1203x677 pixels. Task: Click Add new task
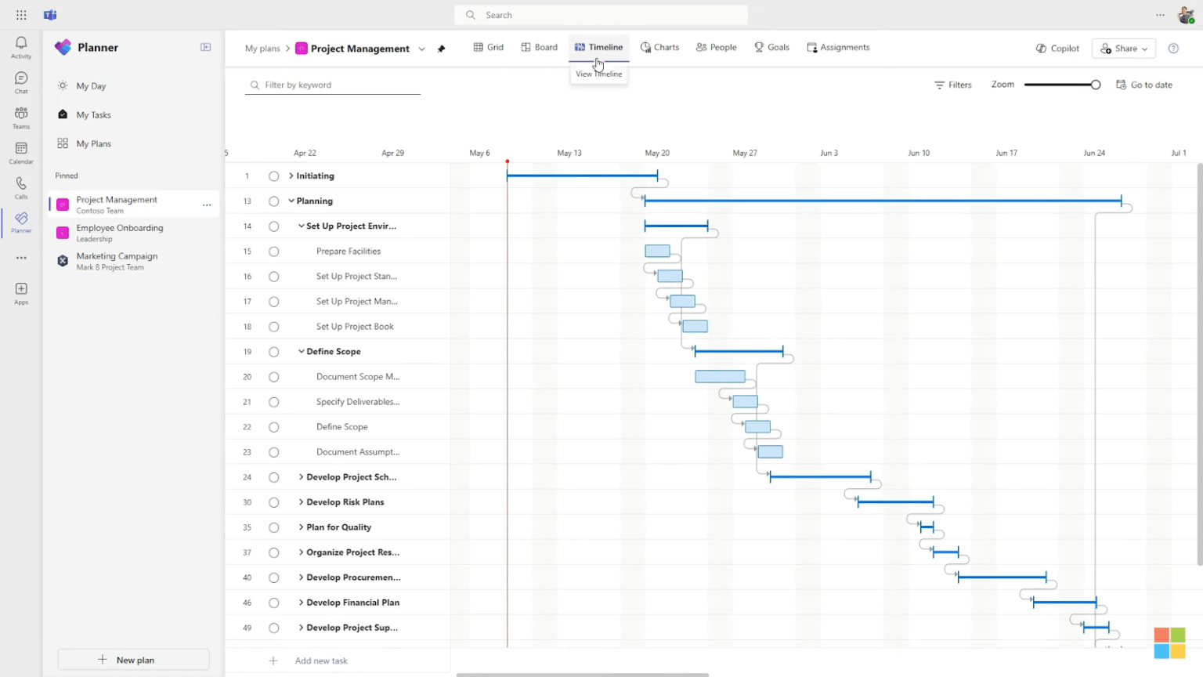point(321,661)
